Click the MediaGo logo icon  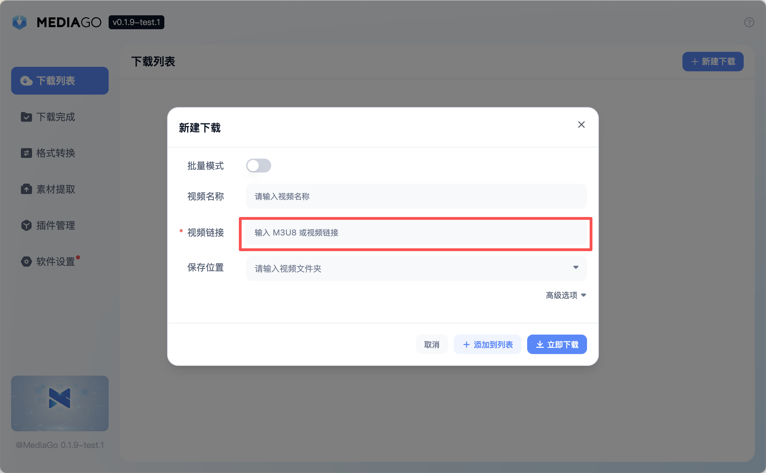click(x=19, y=22)
